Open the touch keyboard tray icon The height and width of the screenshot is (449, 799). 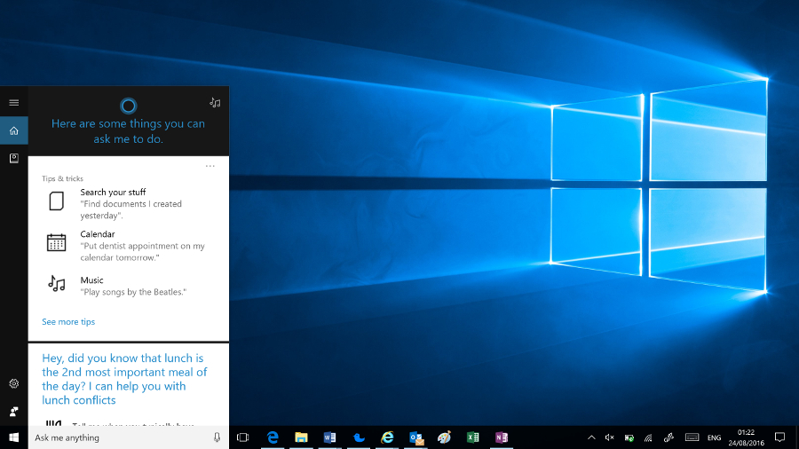692,437
